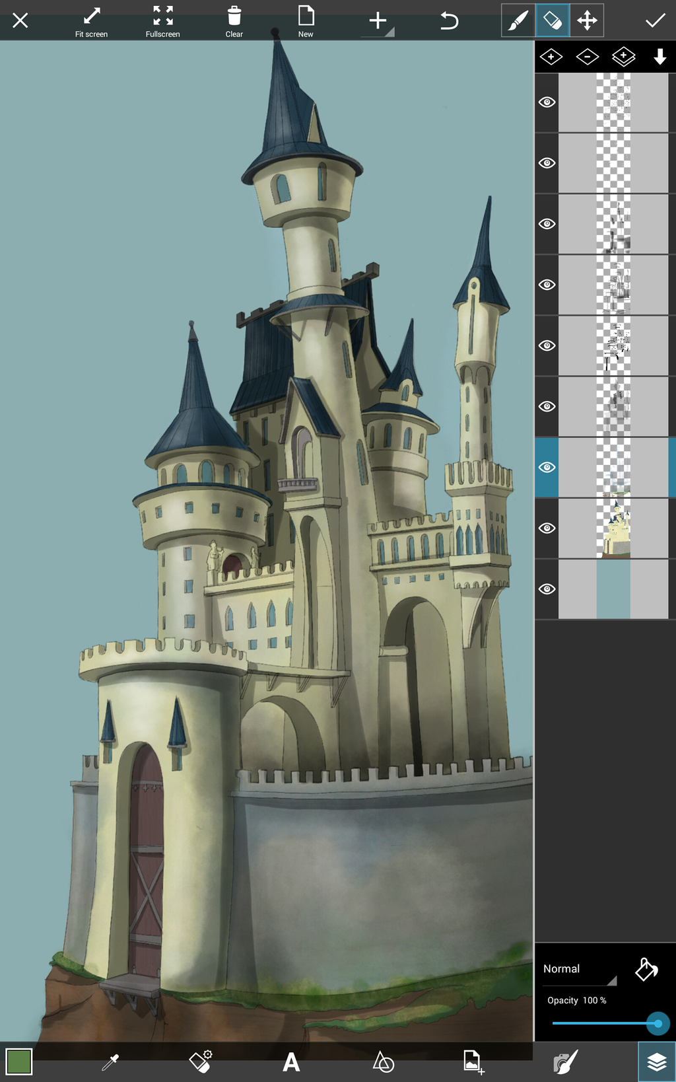Screen dimensions: 676x1082
Task: Open the Normal blend mode dropdown
Action: 579,969
